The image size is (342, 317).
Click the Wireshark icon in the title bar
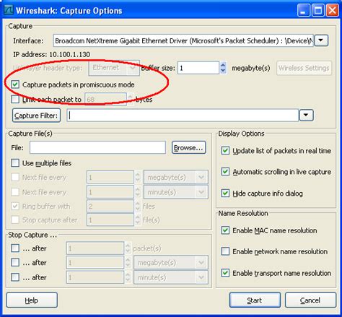pyautogui.click(x=9, y=11)
